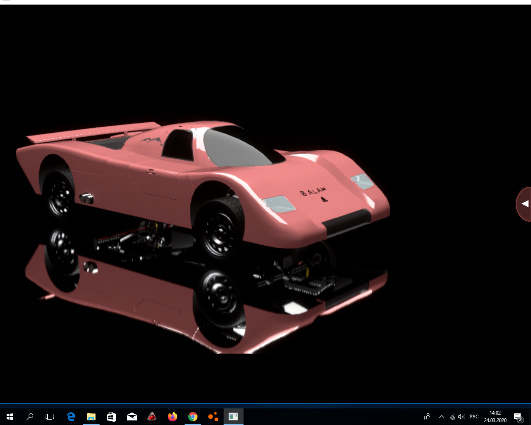Open the red triangular app icon in taskbar
The image size is (531, 425).
click(152, 416)
